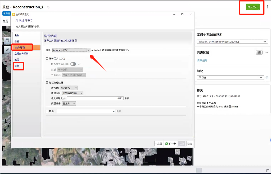Click the 显示细节 link

click(x=202, y=61)
